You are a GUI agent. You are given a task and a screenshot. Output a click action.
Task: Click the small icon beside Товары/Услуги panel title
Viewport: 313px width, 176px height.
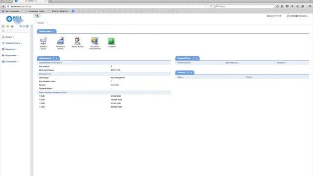[x=194, y=58]
